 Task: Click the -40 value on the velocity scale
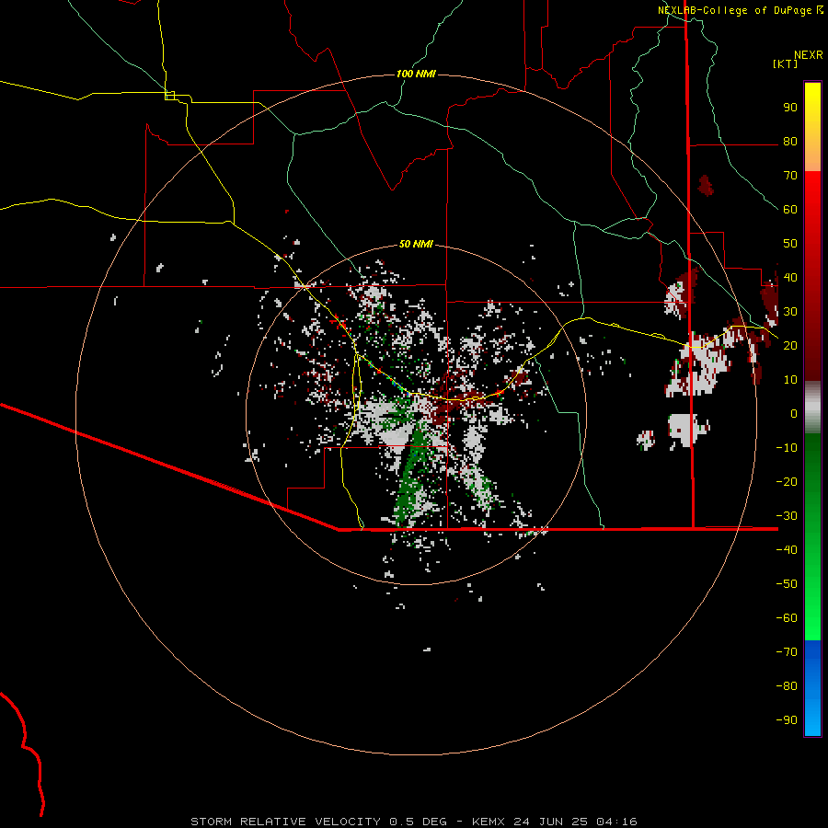(787, 550)
